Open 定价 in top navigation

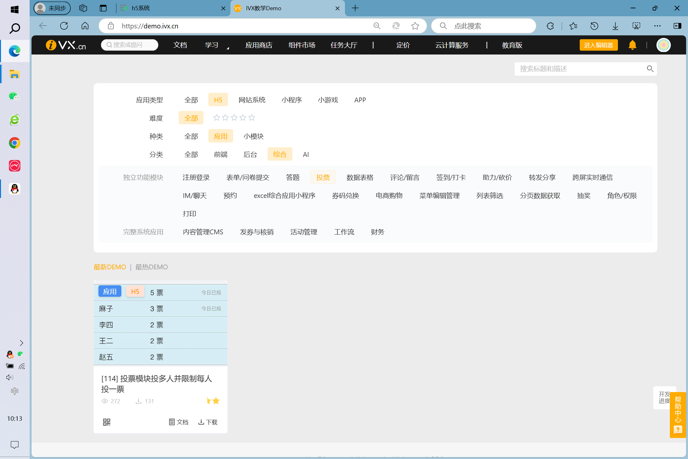point(403,45)
